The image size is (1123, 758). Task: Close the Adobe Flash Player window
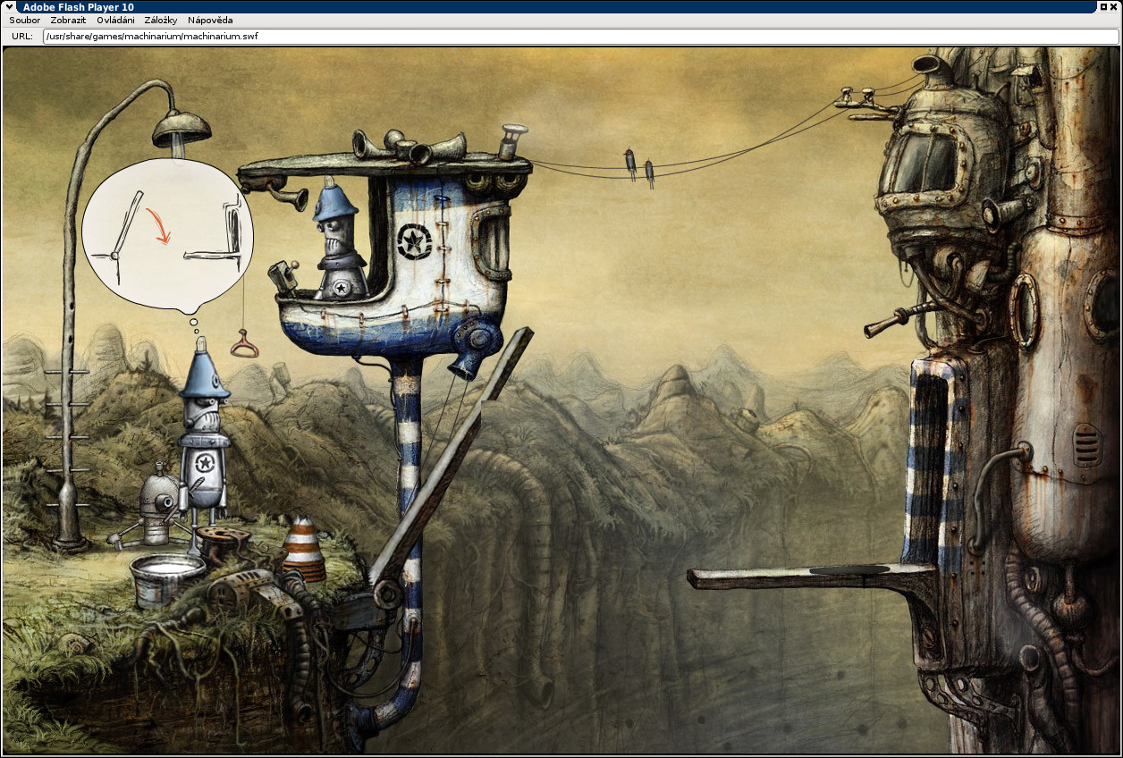coord(1115,6)
